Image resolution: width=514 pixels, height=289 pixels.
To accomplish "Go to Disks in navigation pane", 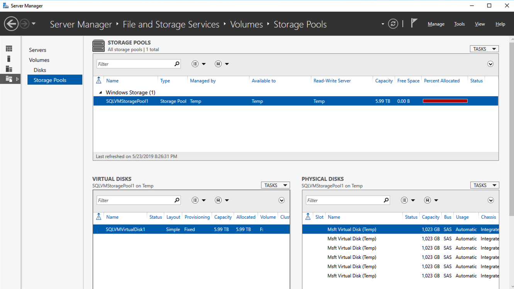I will 40,70.
